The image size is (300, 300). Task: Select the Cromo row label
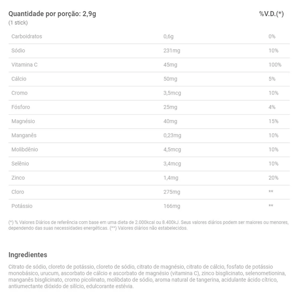point(19,93)
